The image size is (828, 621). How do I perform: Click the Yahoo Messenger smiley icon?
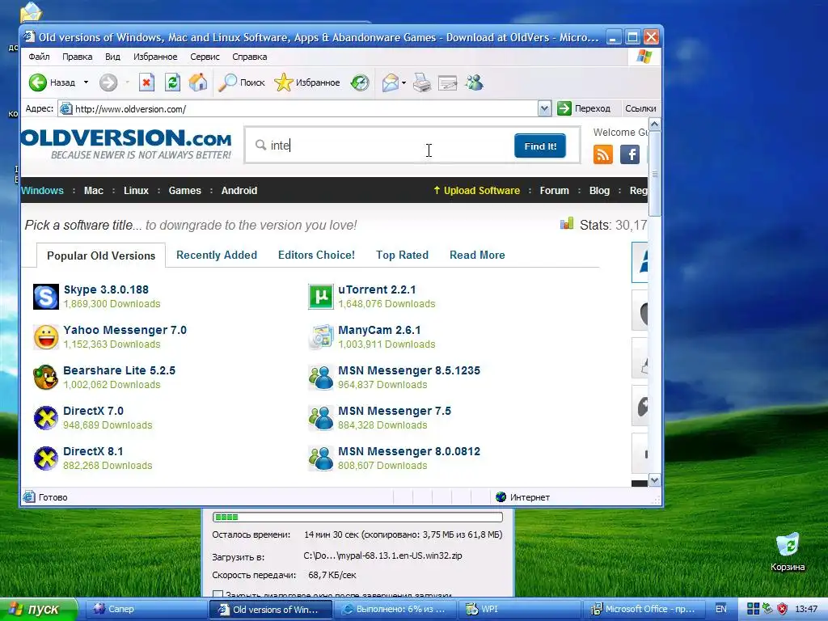pyautogui.click(x=46, y=337)
